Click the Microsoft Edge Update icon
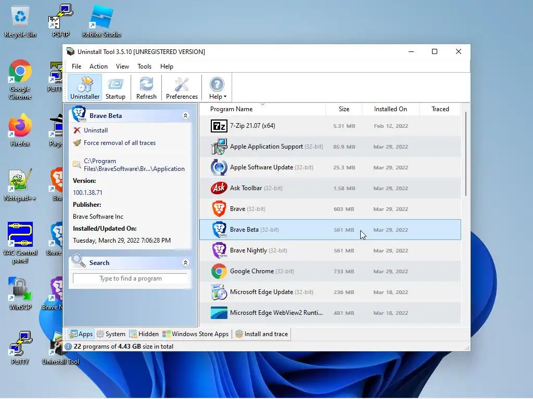Screen dimensions: 533x399 (219, 292)
